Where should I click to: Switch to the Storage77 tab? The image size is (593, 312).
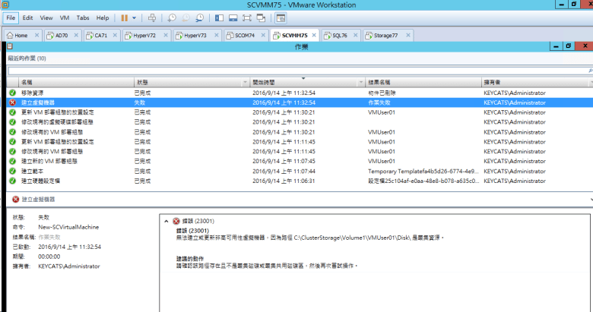pyautogui.click(x=382, y=35)
